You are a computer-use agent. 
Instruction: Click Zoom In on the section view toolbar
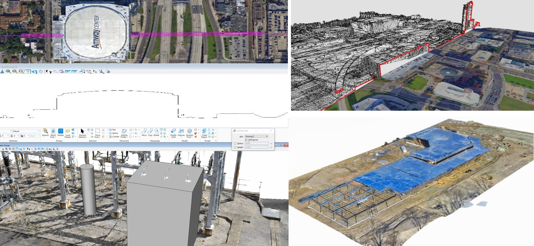(8, 71)
